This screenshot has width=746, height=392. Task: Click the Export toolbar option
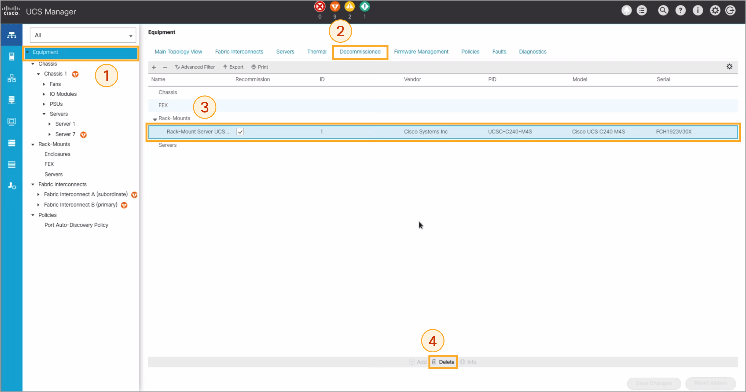click(x=233, y=67)
